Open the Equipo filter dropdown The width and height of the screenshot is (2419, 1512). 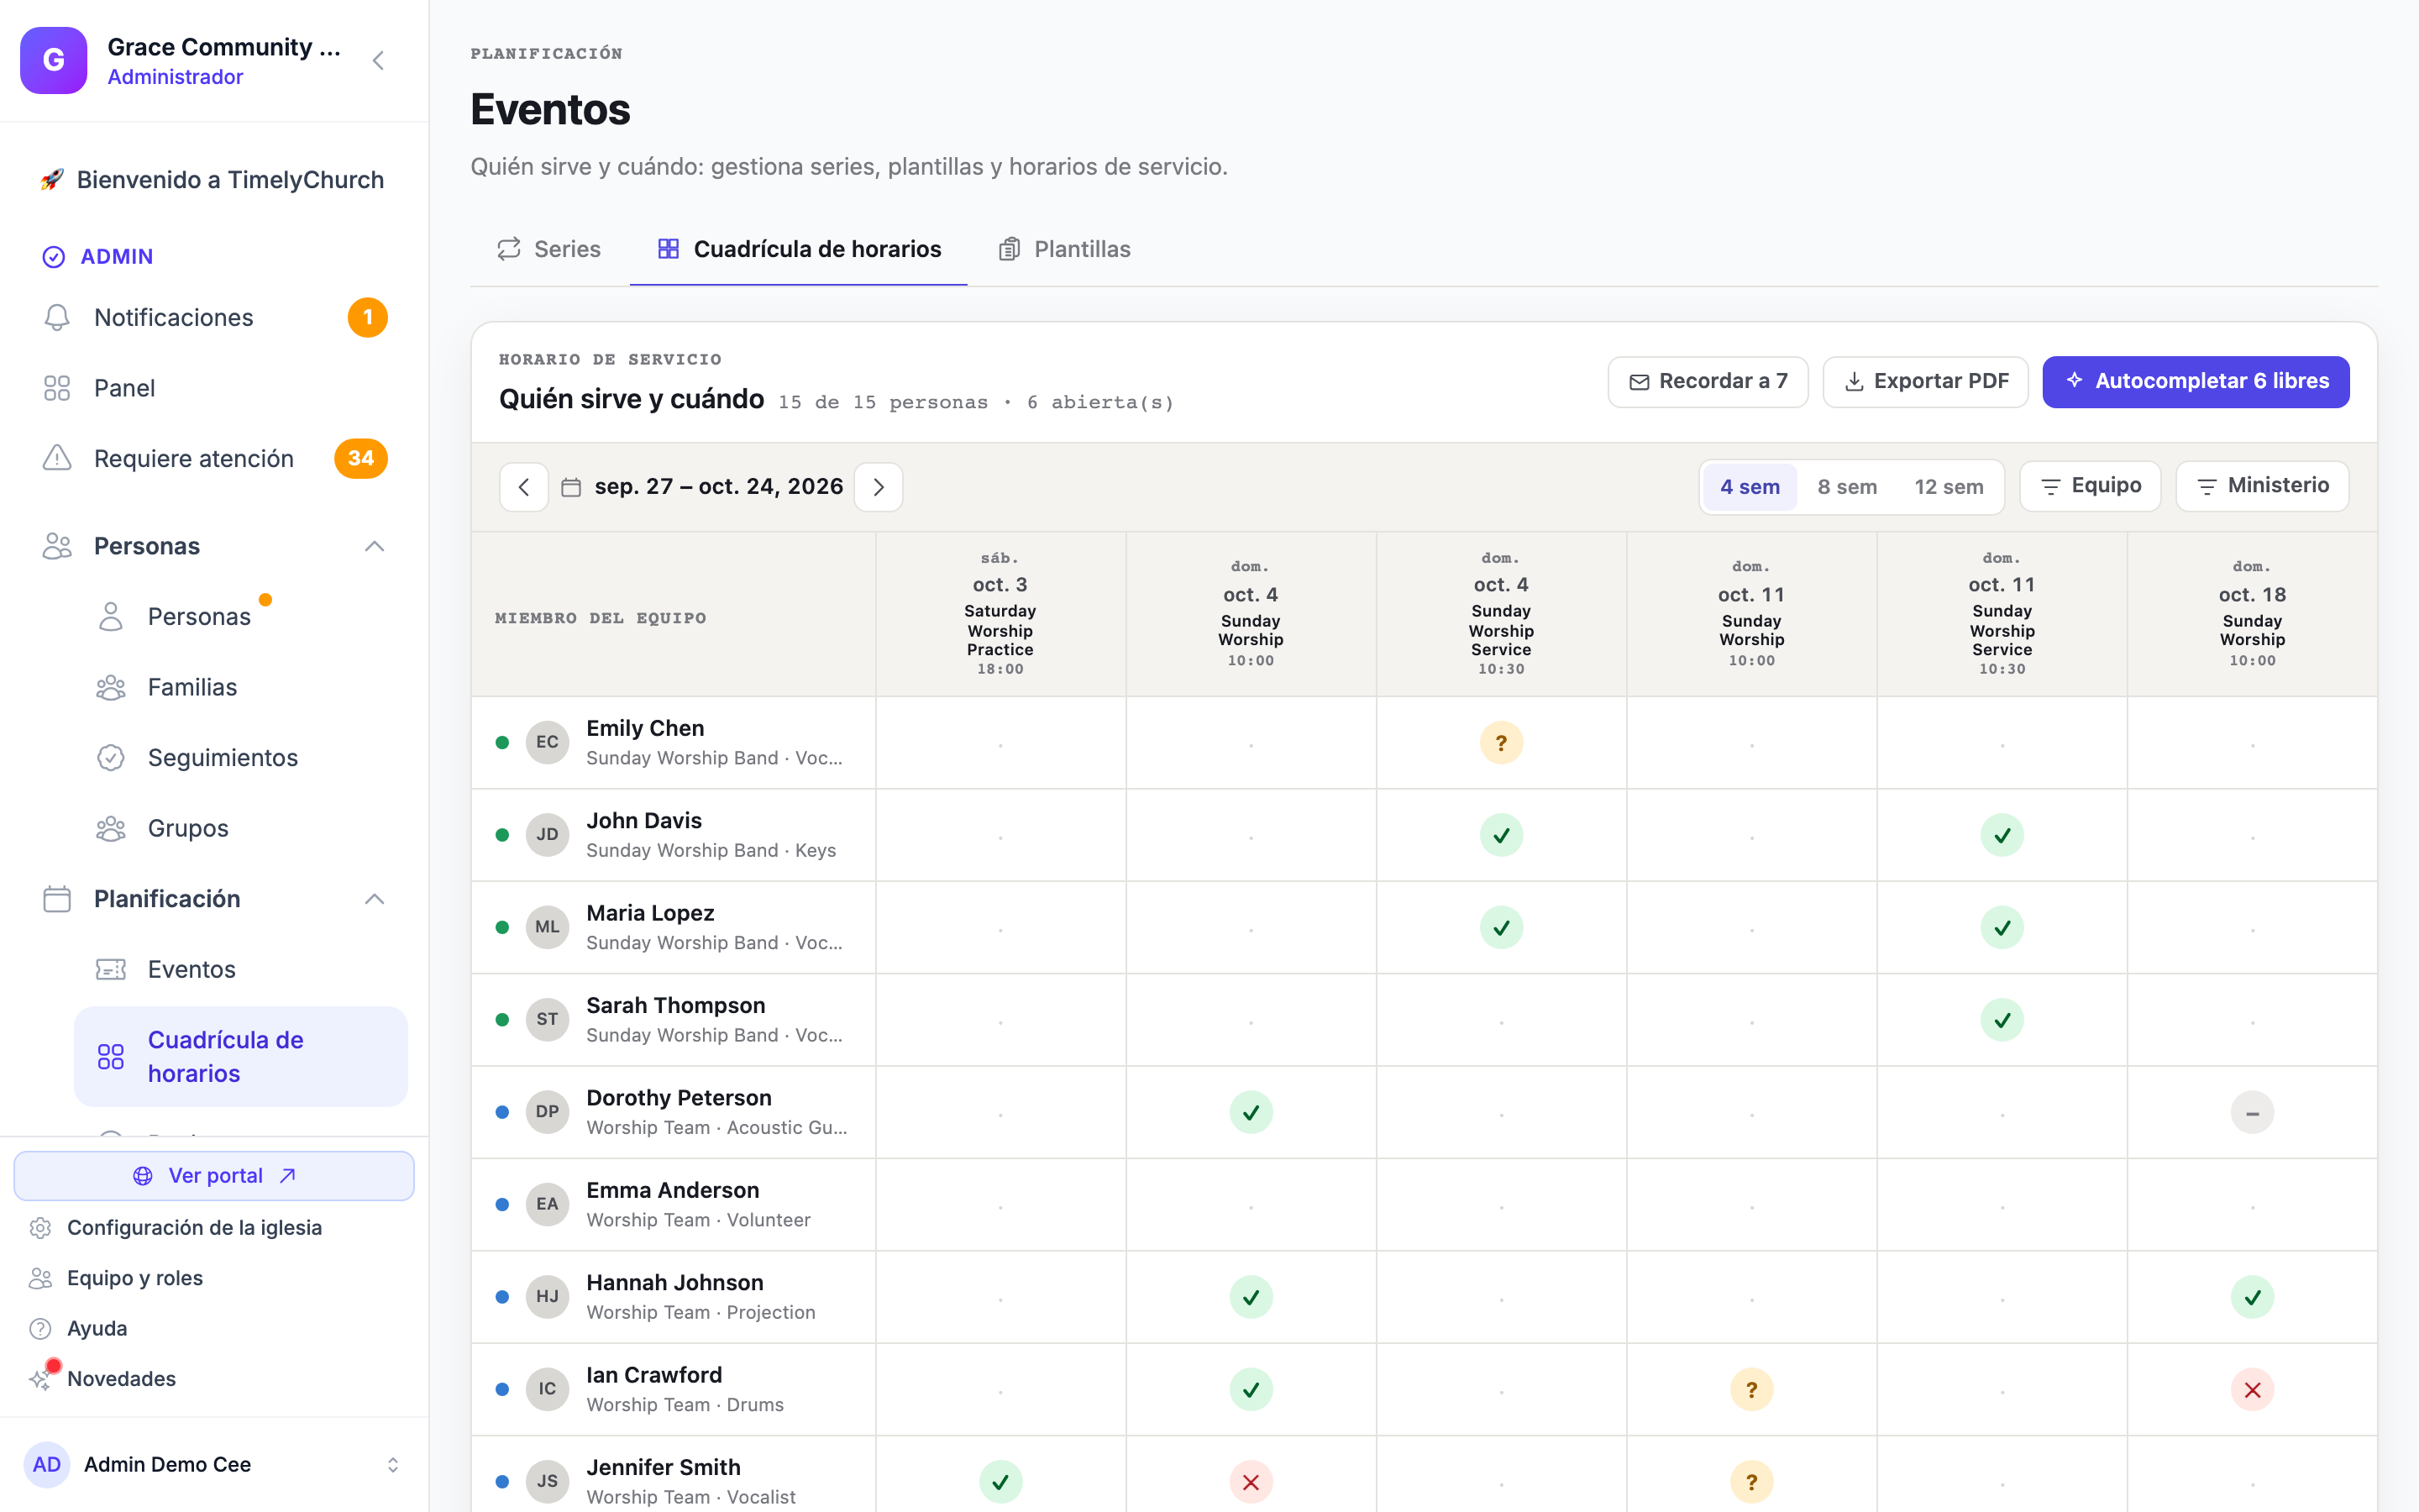2089,486
